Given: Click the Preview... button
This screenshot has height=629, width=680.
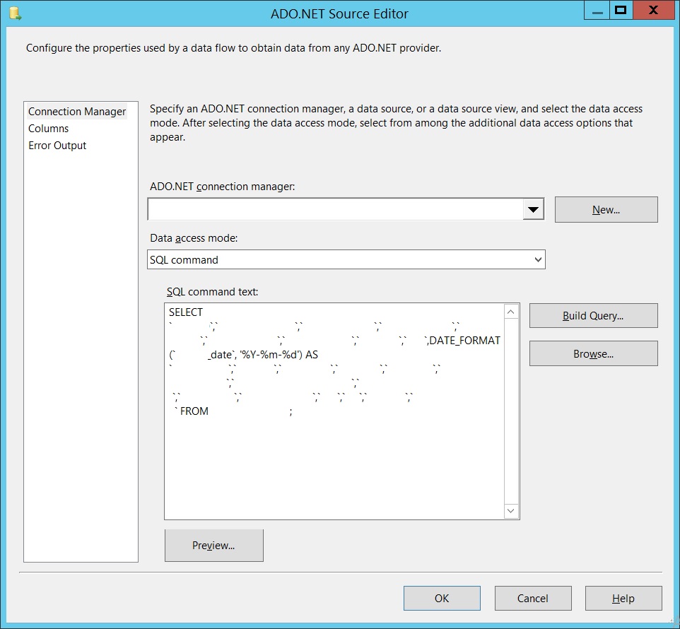Looking at the screenshot, I should 213,546.
